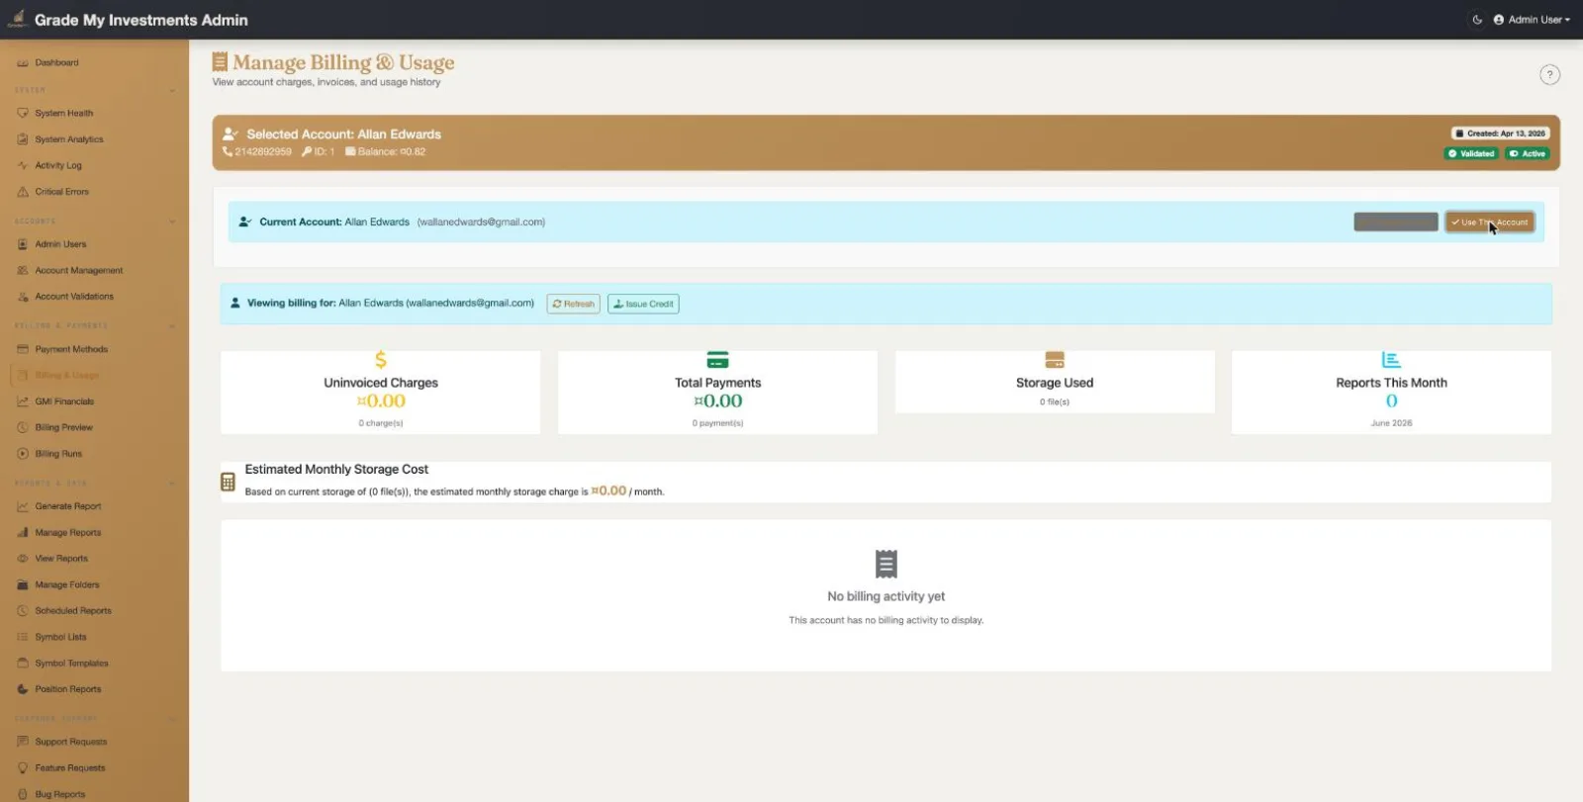Click the Created: Apr 13, 2026 badge
The height and width of the screenshot is (802, 1583).
point(1500,134)
